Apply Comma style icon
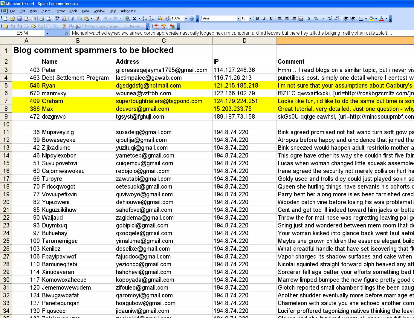The width and height of the screenshot is (414, 318). coord(323,19)
